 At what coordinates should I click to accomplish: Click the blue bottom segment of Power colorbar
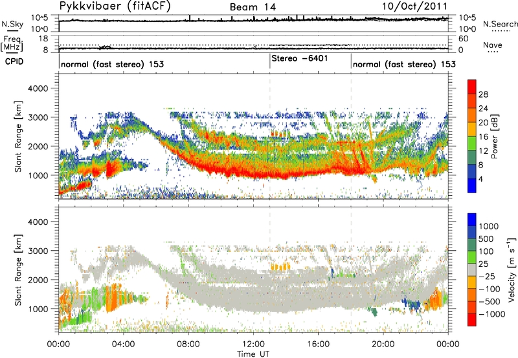(x=472, y=185)
